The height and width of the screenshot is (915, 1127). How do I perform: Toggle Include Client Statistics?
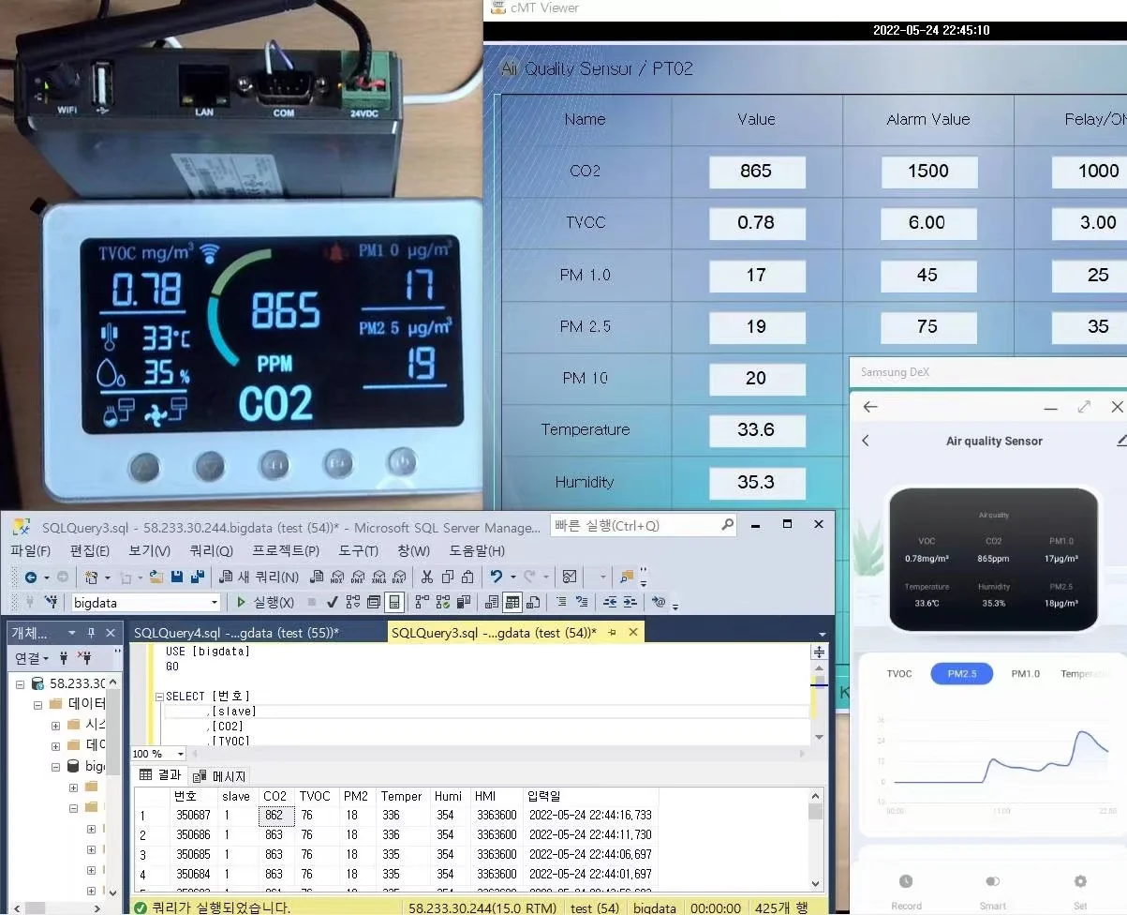pos(464,602)
